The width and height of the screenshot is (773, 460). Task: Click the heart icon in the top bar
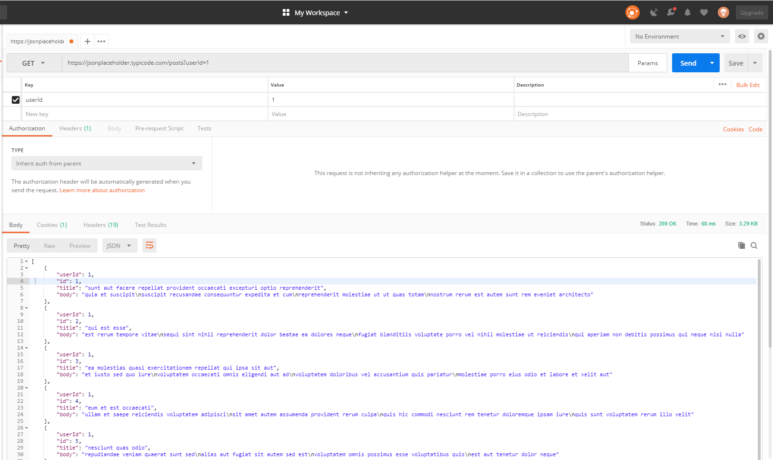[704, 12]
